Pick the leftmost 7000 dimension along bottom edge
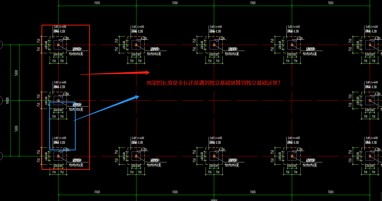The image size is (382, 201). tap(97, 192)
